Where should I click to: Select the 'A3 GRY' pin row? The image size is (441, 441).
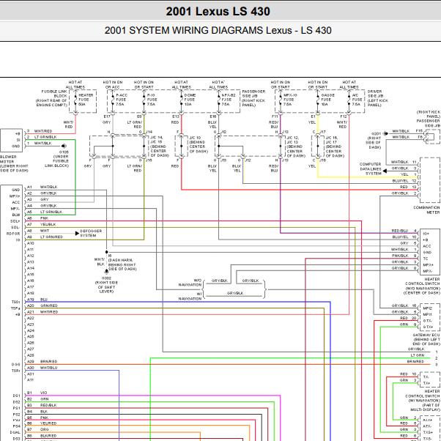point(37,199)
